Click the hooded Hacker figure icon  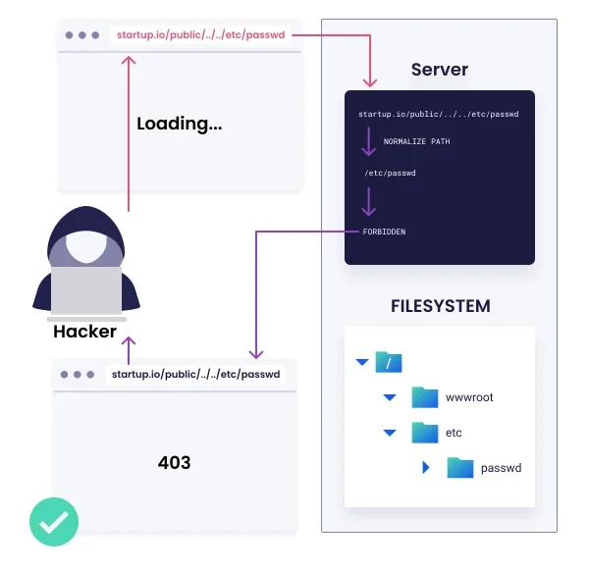pyautogui.click(x=86, y=263)
